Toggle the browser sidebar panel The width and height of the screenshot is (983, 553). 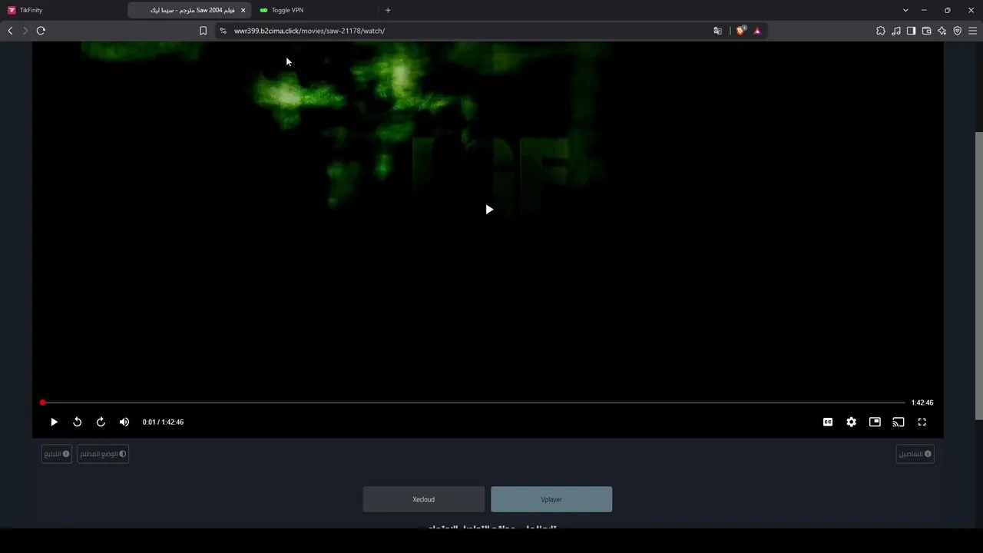pos(912,31)
